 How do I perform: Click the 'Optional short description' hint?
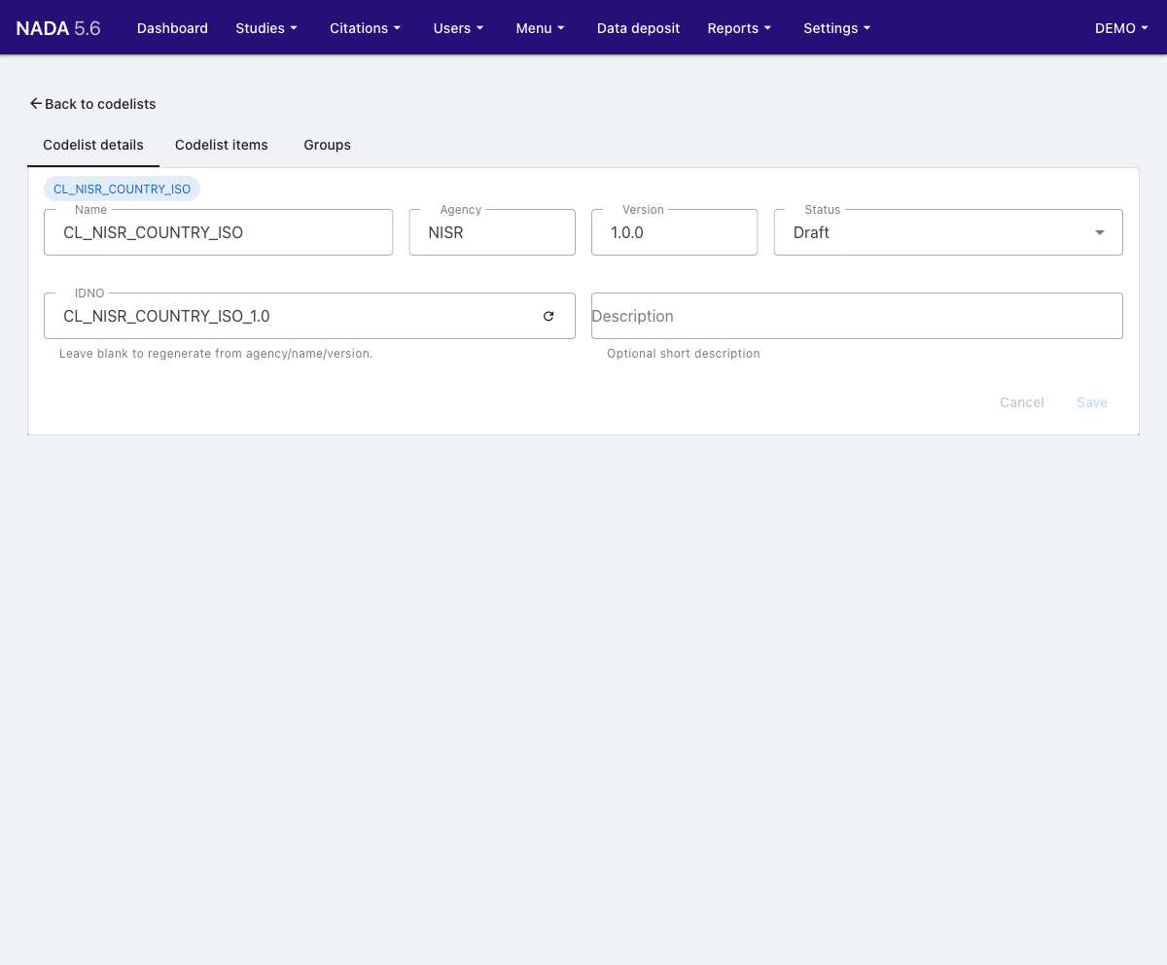(684, 354)
